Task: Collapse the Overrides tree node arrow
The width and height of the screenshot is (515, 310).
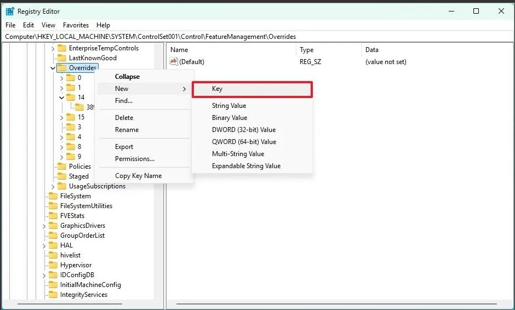Action: pyautogui.click(x=53, y=68)
